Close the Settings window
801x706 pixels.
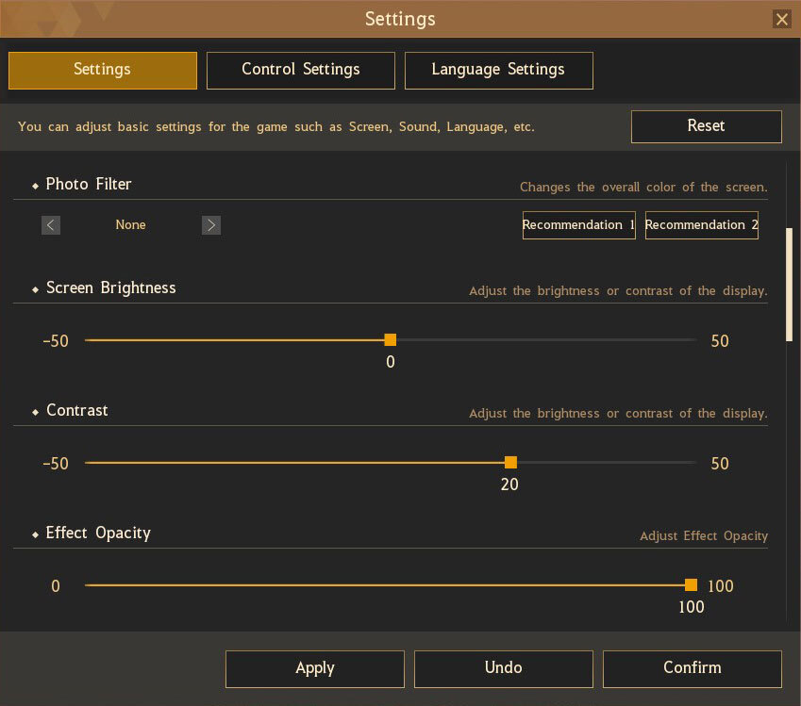(781, 19)
